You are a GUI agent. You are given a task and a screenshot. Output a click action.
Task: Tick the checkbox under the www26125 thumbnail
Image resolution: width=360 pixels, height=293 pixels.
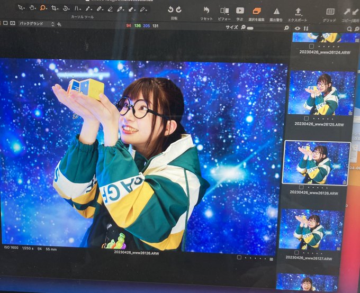(307, 118)
